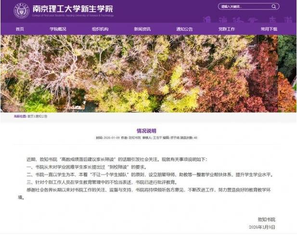Click the closing date 2026年1月9日

coord(262,227)
